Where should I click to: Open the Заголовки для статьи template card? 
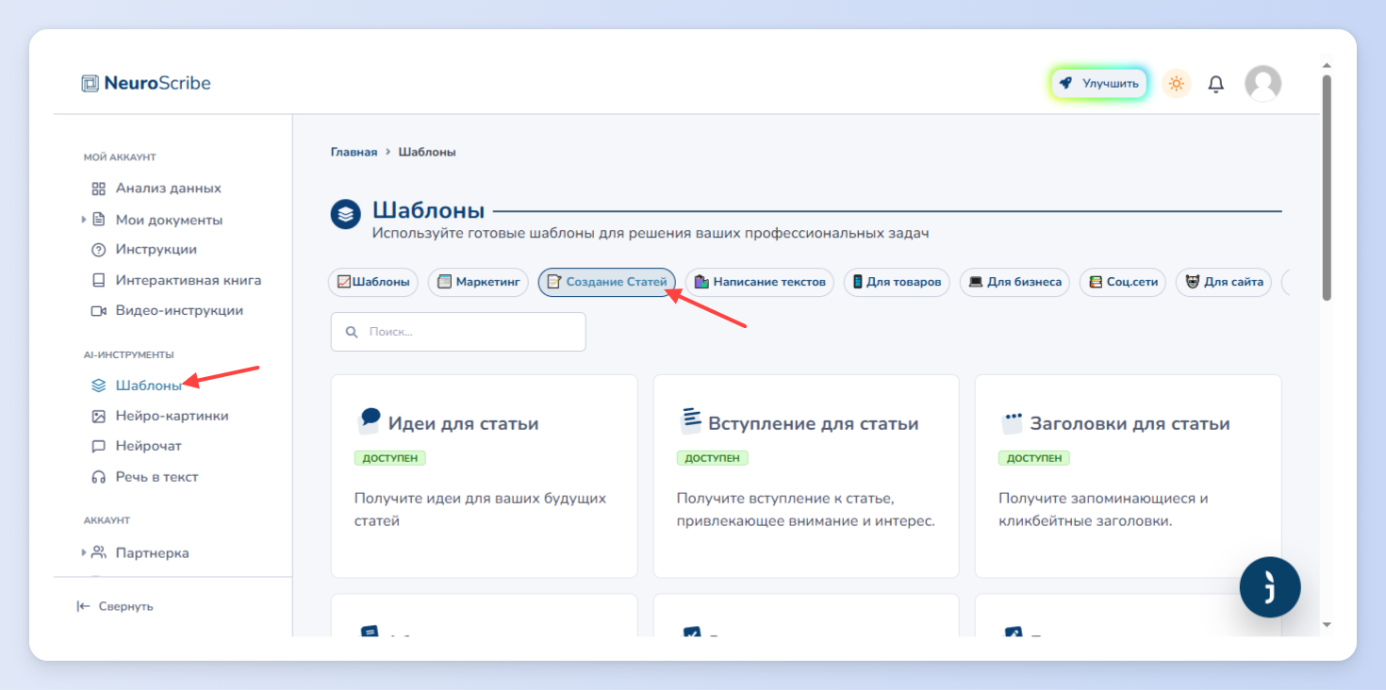click(x=1128, y=476)
